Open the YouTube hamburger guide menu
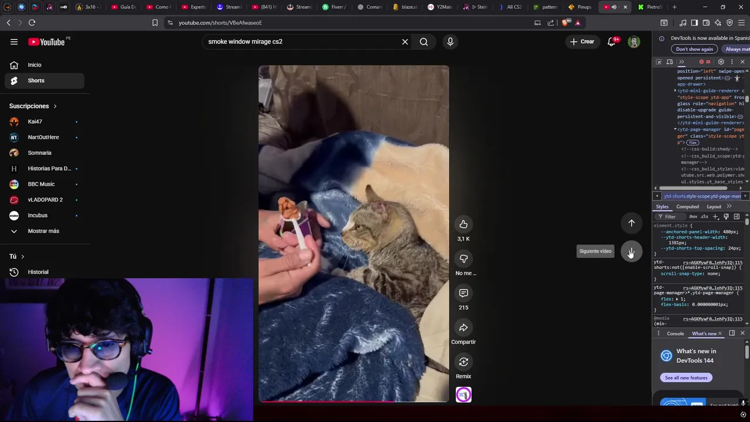This screenshot has width=750, height=422. click(x=14, y=42)
